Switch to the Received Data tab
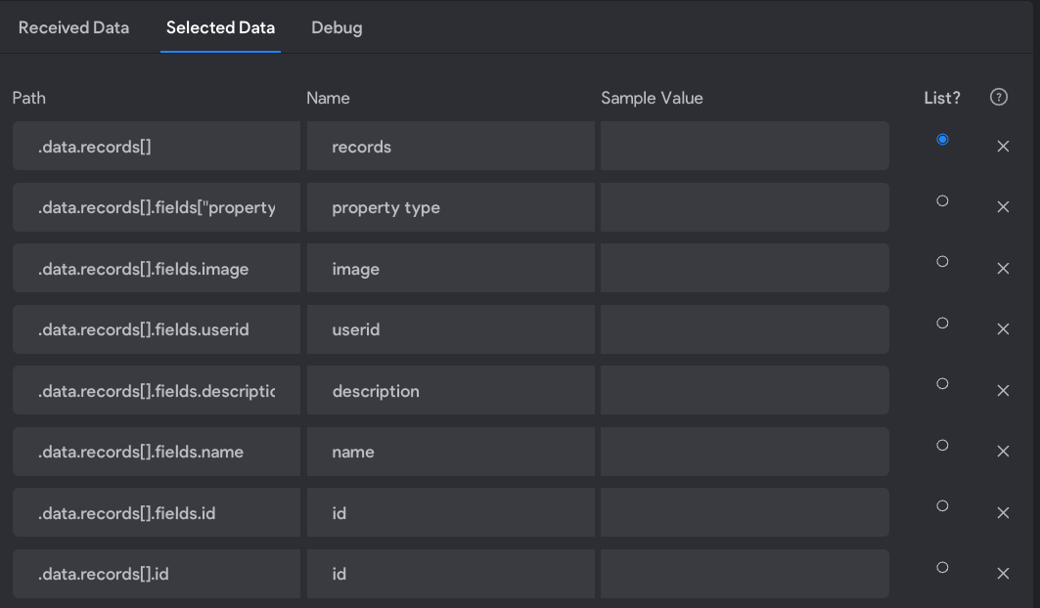The image size is (1040, 608). tap(73, 27)
